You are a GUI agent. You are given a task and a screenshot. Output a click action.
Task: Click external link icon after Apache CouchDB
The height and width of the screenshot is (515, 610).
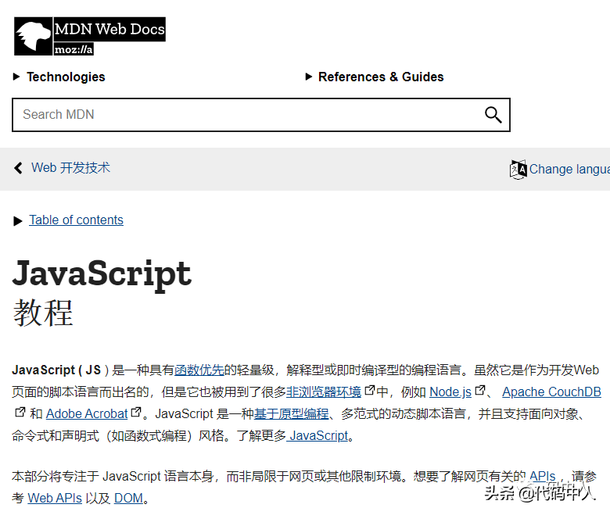tap(20, 412)
